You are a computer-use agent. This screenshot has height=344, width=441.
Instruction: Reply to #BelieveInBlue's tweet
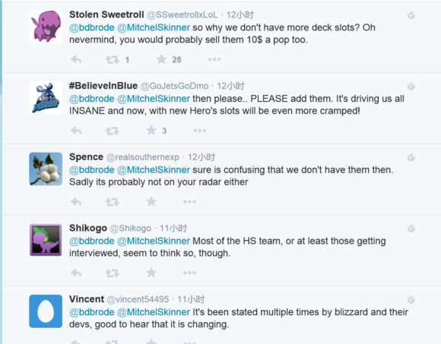coord(76,131)
